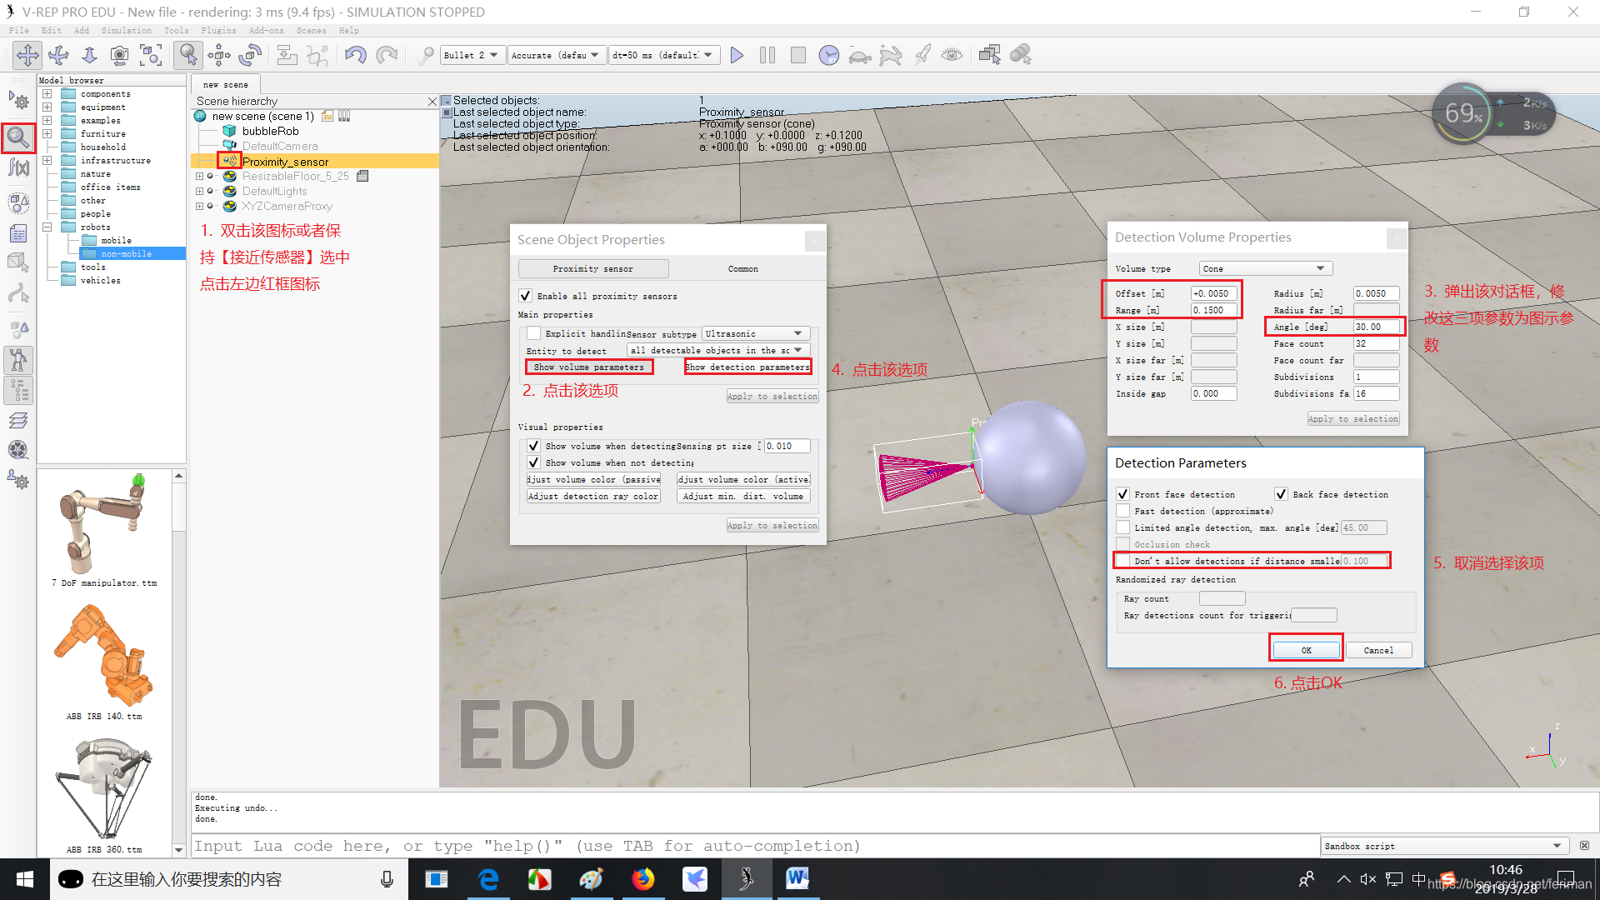Select Proximity sensor tab in properties
Image resolution: width=1600 pixels, height=900 pixels.
coord(592,268)
